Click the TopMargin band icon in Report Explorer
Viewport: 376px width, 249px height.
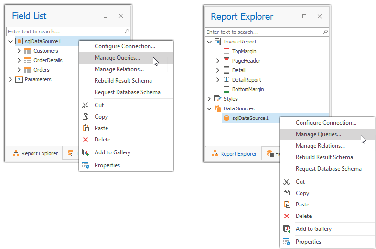[226, 51]
